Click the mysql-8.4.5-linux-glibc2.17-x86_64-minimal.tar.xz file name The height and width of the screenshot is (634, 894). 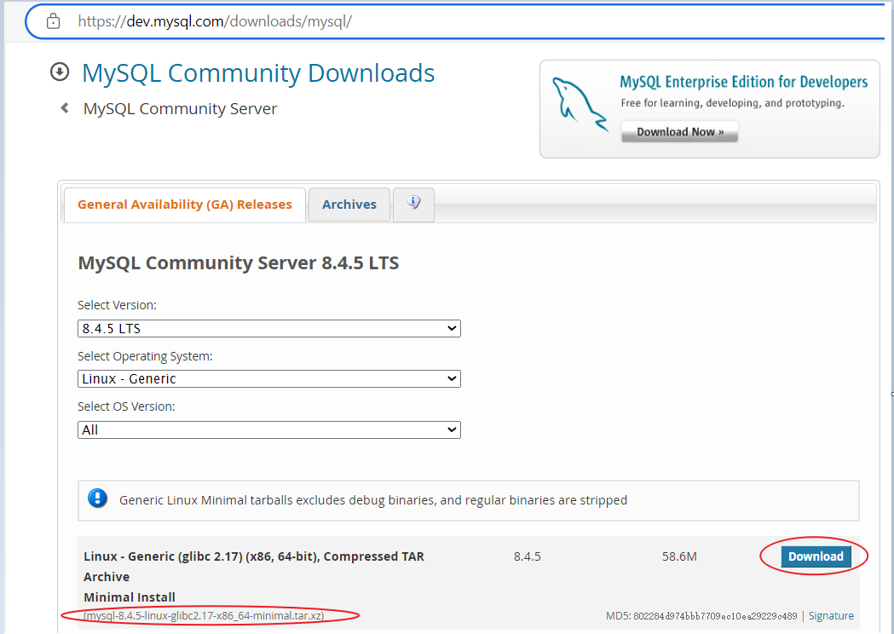205,616
